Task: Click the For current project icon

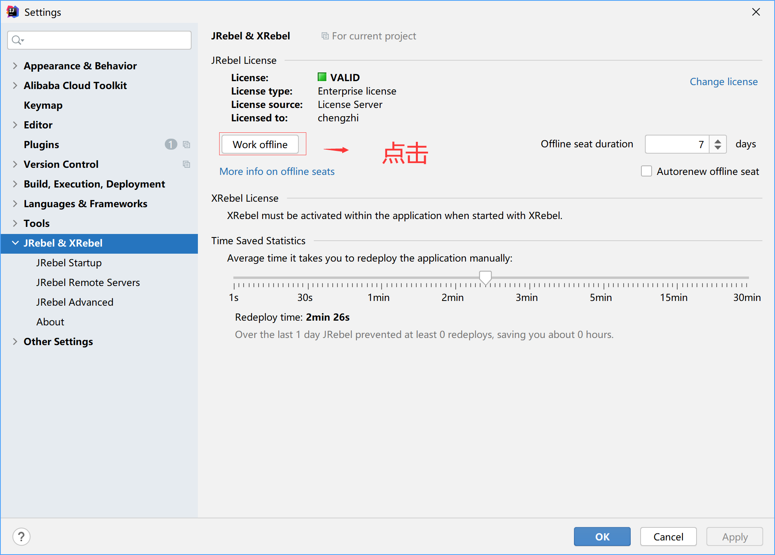Action: coord(325,36)
